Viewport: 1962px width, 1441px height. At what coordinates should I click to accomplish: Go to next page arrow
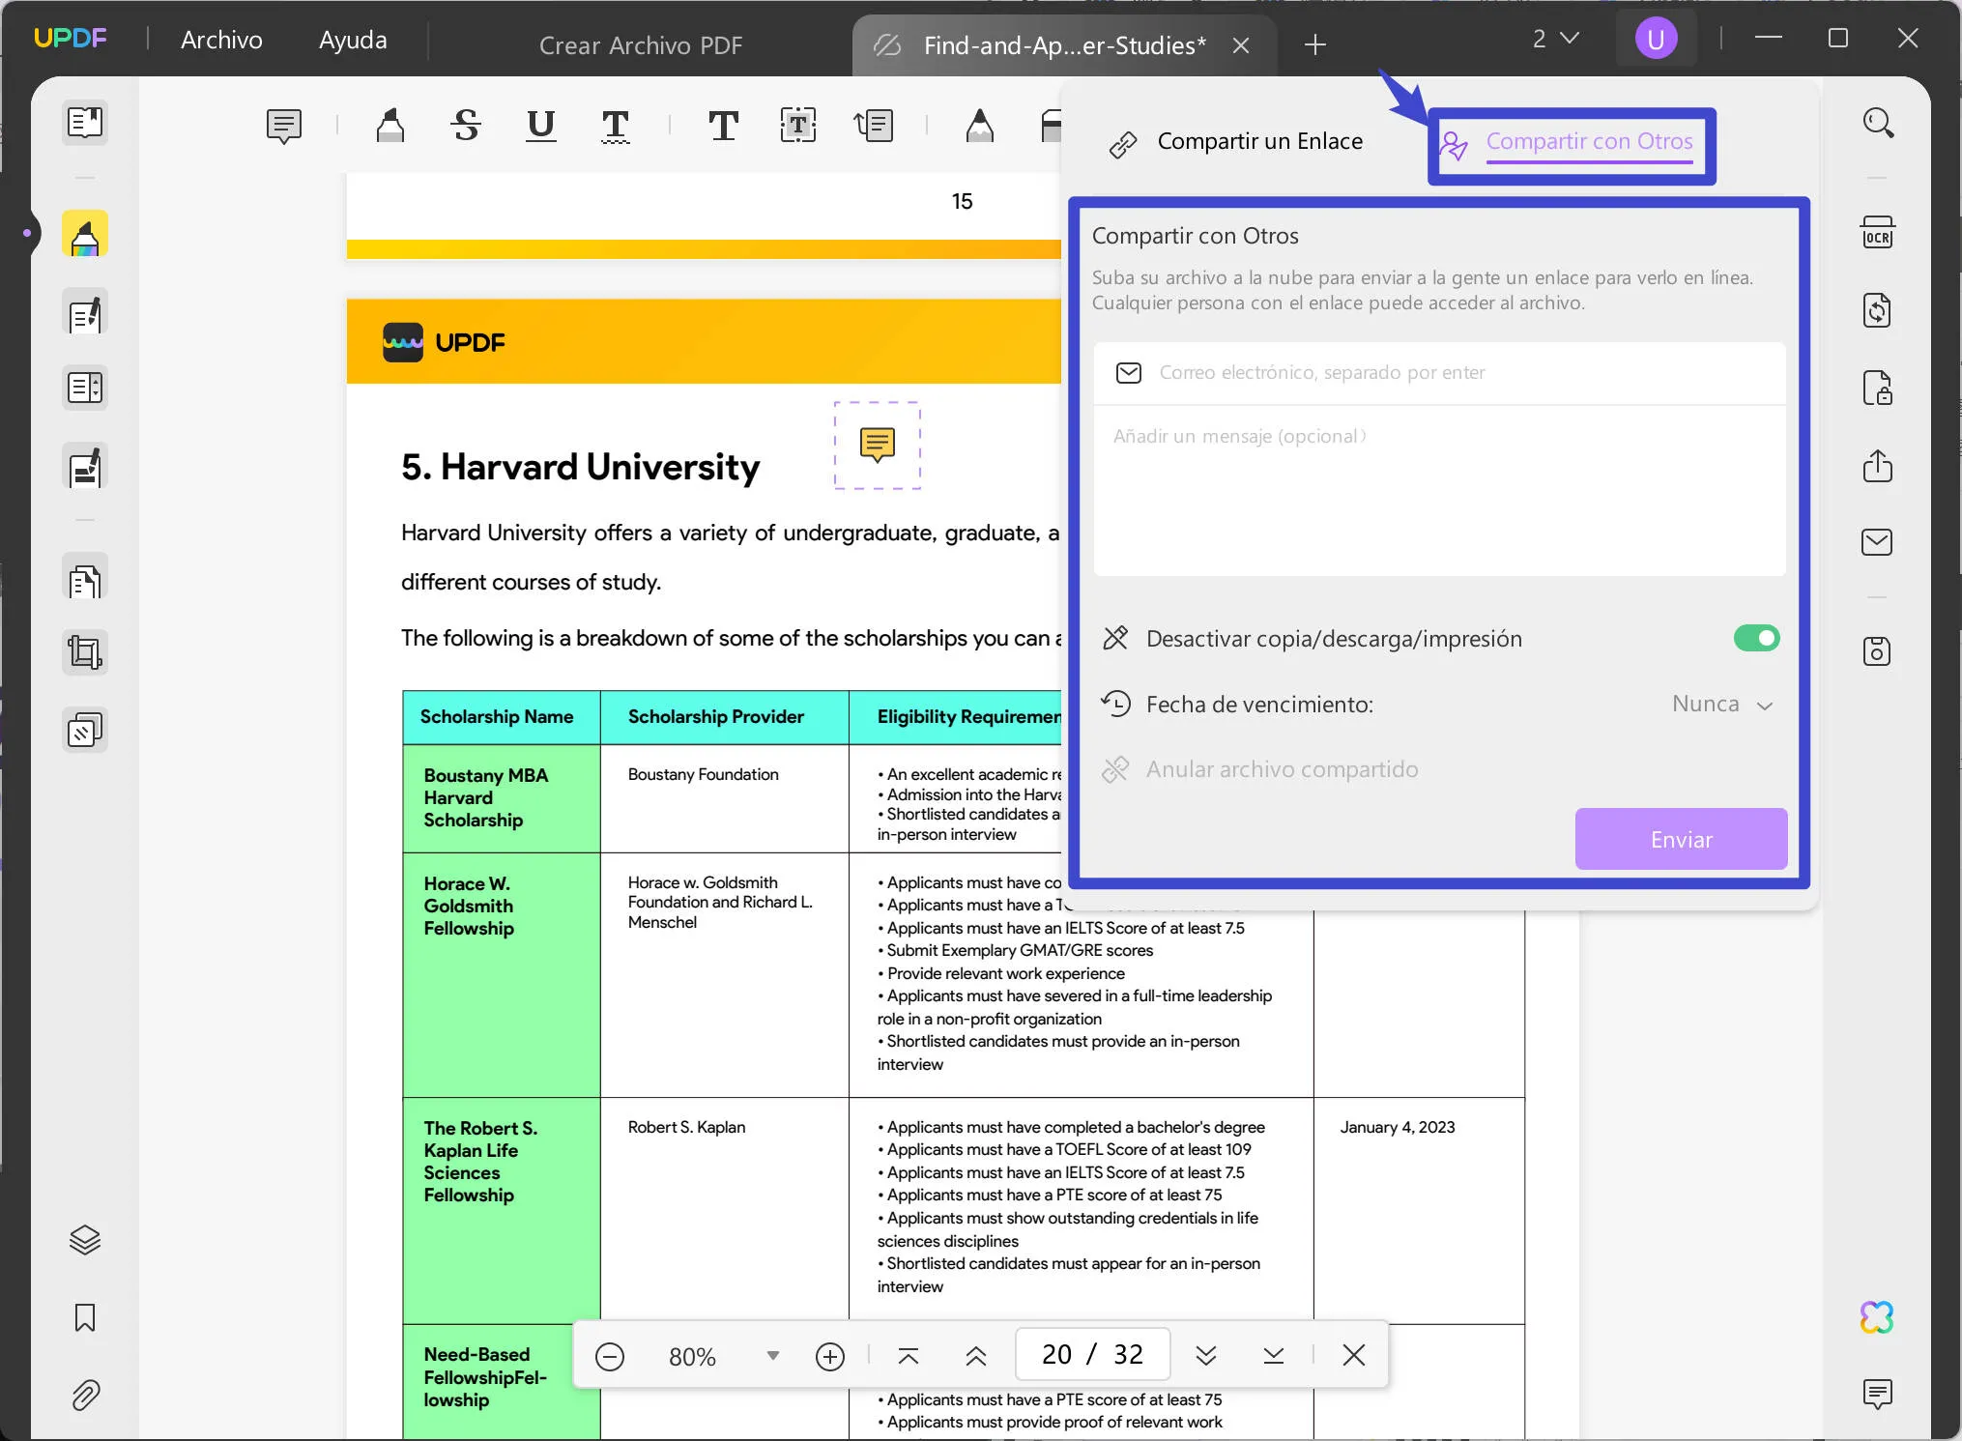click(x=1205, y=1356)
